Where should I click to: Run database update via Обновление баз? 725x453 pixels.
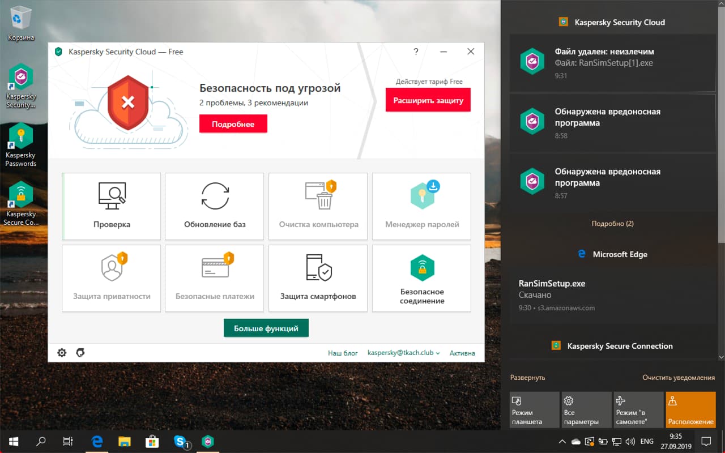(214, 206)
